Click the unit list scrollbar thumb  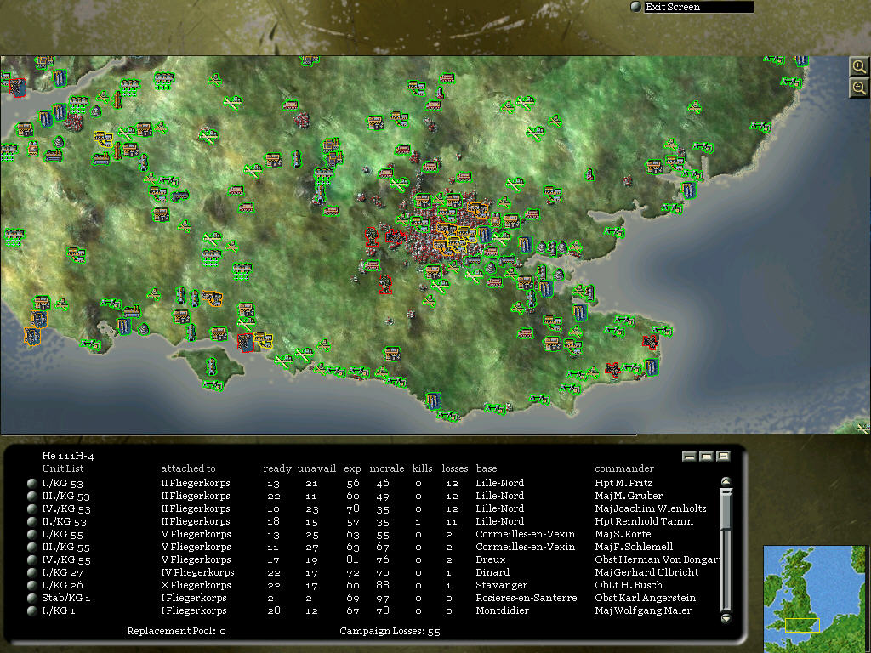726,508
